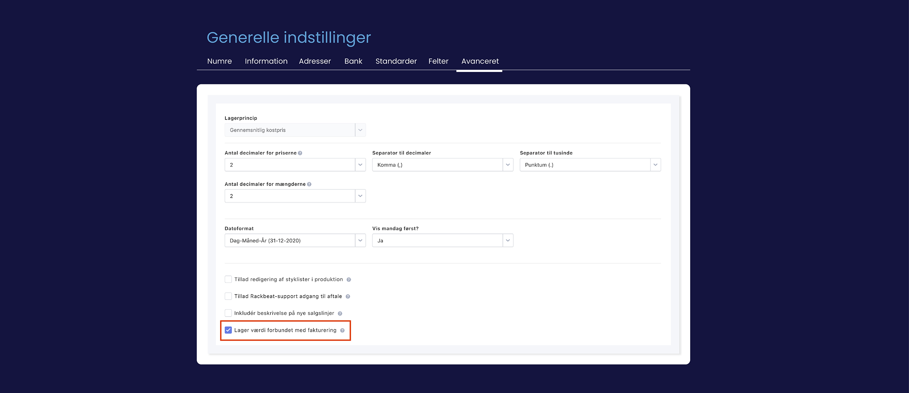Show help for Inkludér beskrivelse på salgslinjer
The width and height of the screenshot is (909, 393).
pyautogui.click(x=340, y=313)
